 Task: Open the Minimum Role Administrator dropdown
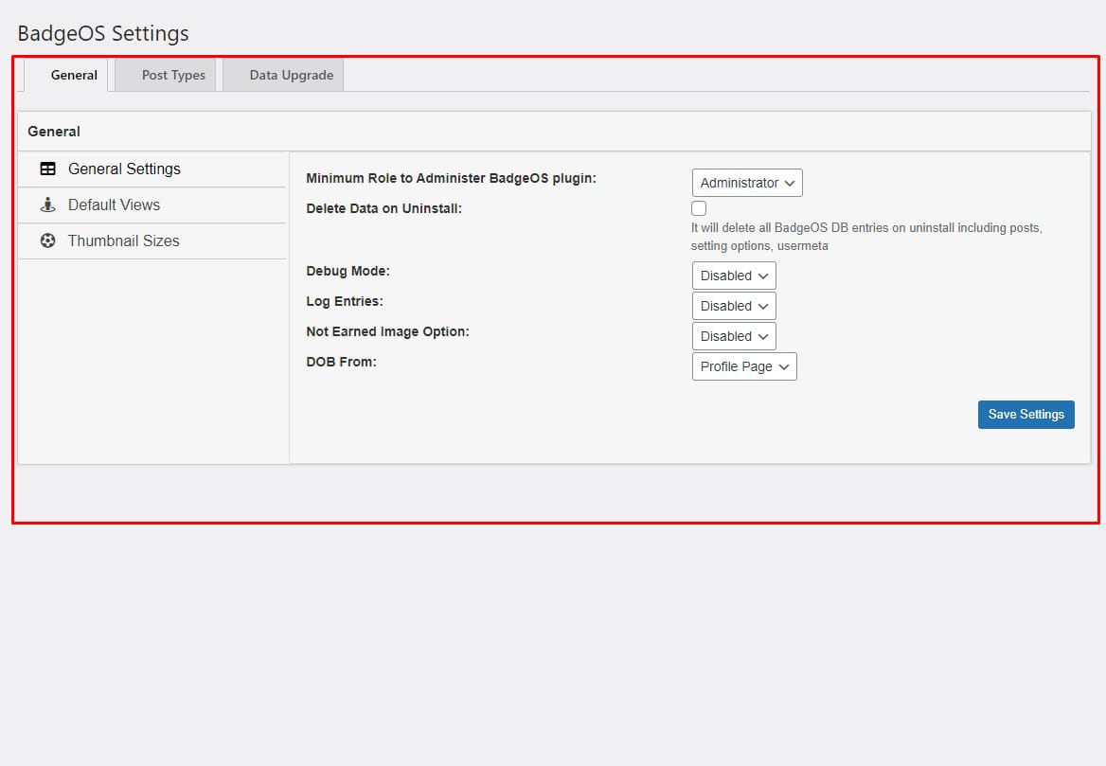746,183
